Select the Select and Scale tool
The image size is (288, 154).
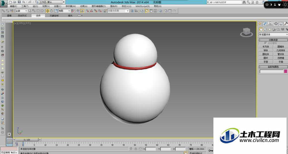tap(56, 11)
